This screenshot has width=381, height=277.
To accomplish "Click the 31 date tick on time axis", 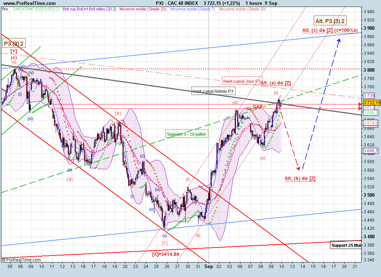I will 198,266.
